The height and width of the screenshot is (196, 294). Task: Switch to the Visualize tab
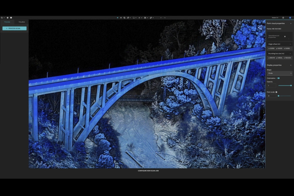coord(22,22)
